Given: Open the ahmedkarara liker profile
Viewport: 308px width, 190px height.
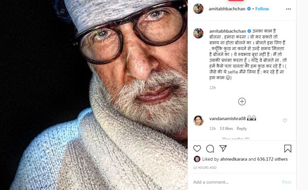Looking at the screenshot, I should [234, 159].
